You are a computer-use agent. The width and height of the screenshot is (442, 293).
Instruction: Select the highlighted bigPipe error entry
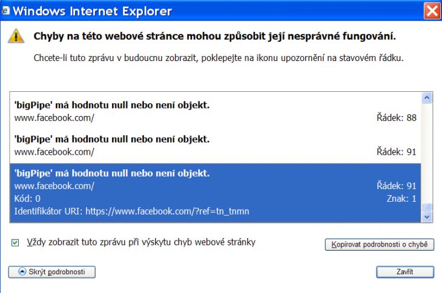point(216,193)
